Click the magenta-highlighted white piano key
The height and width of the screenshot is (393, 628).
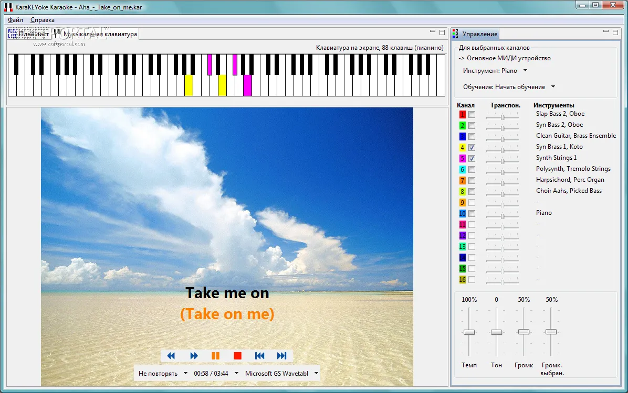coord(247,85)
